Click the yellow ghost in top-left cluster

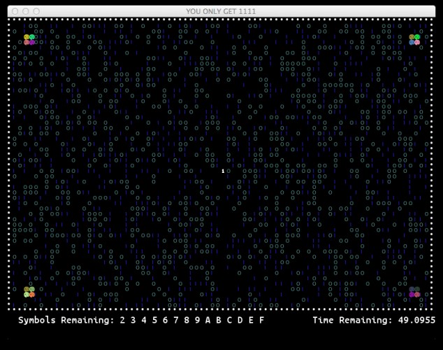(x=27, y=37)
